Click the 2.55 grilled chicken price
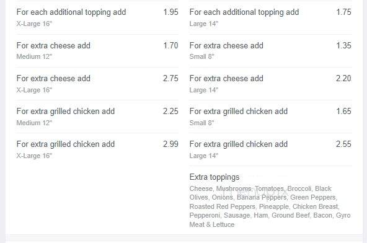Viewport: 367px width, 243px height. point(343,144)
